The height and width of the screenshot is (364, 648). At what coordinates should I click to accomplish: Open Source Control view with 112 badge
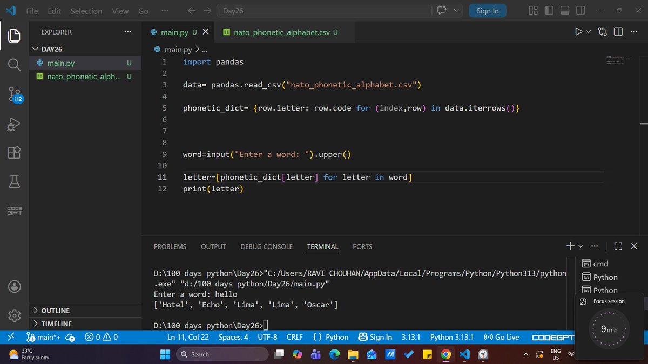(x=15, y=95)
